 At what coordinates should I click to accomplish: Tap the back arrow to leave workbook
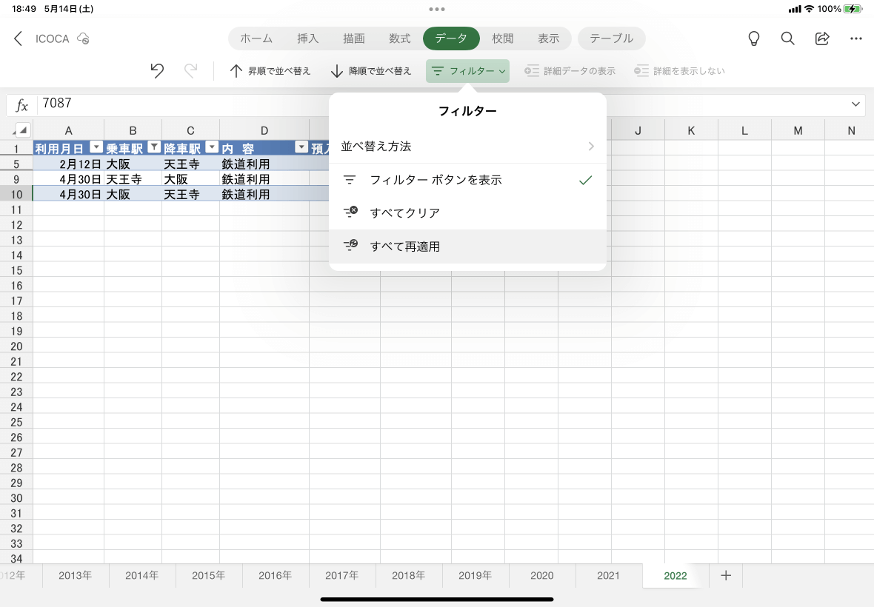[18, 38]
